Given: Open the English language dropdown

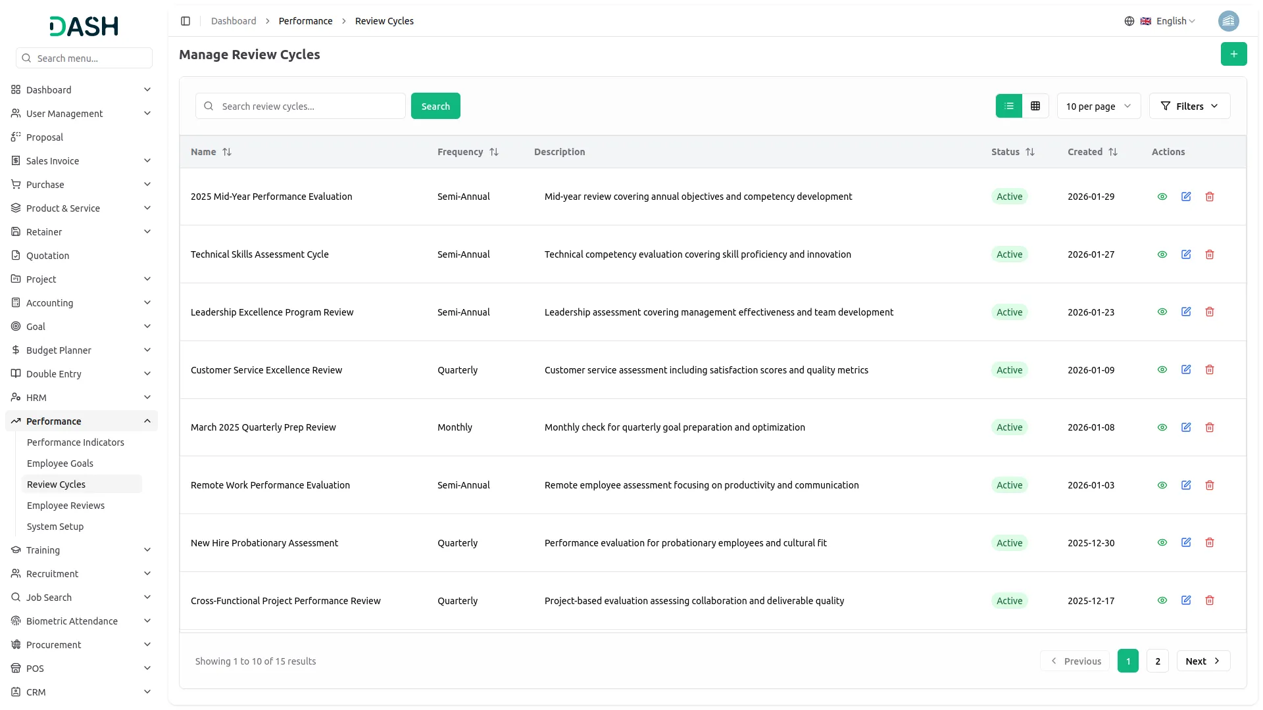Looking at the screenshot, I should pyautogui.click(x=1170, y=20).
